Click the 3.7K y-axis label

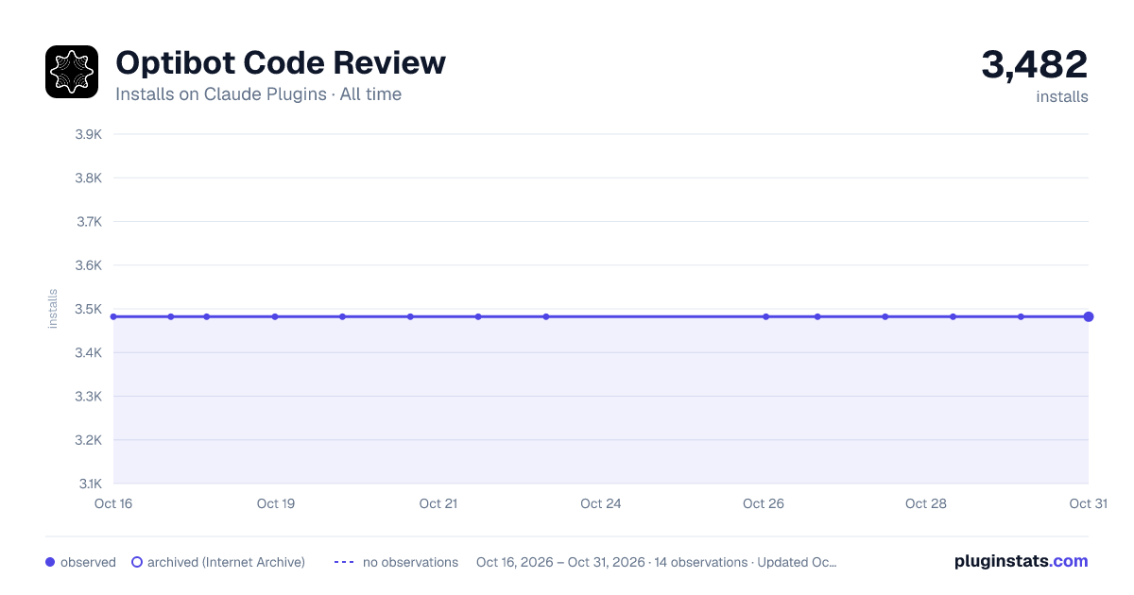(89, 222)
